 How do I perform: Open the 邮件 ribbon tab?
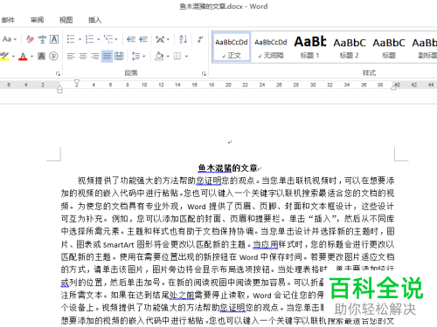tap(8, 20)
